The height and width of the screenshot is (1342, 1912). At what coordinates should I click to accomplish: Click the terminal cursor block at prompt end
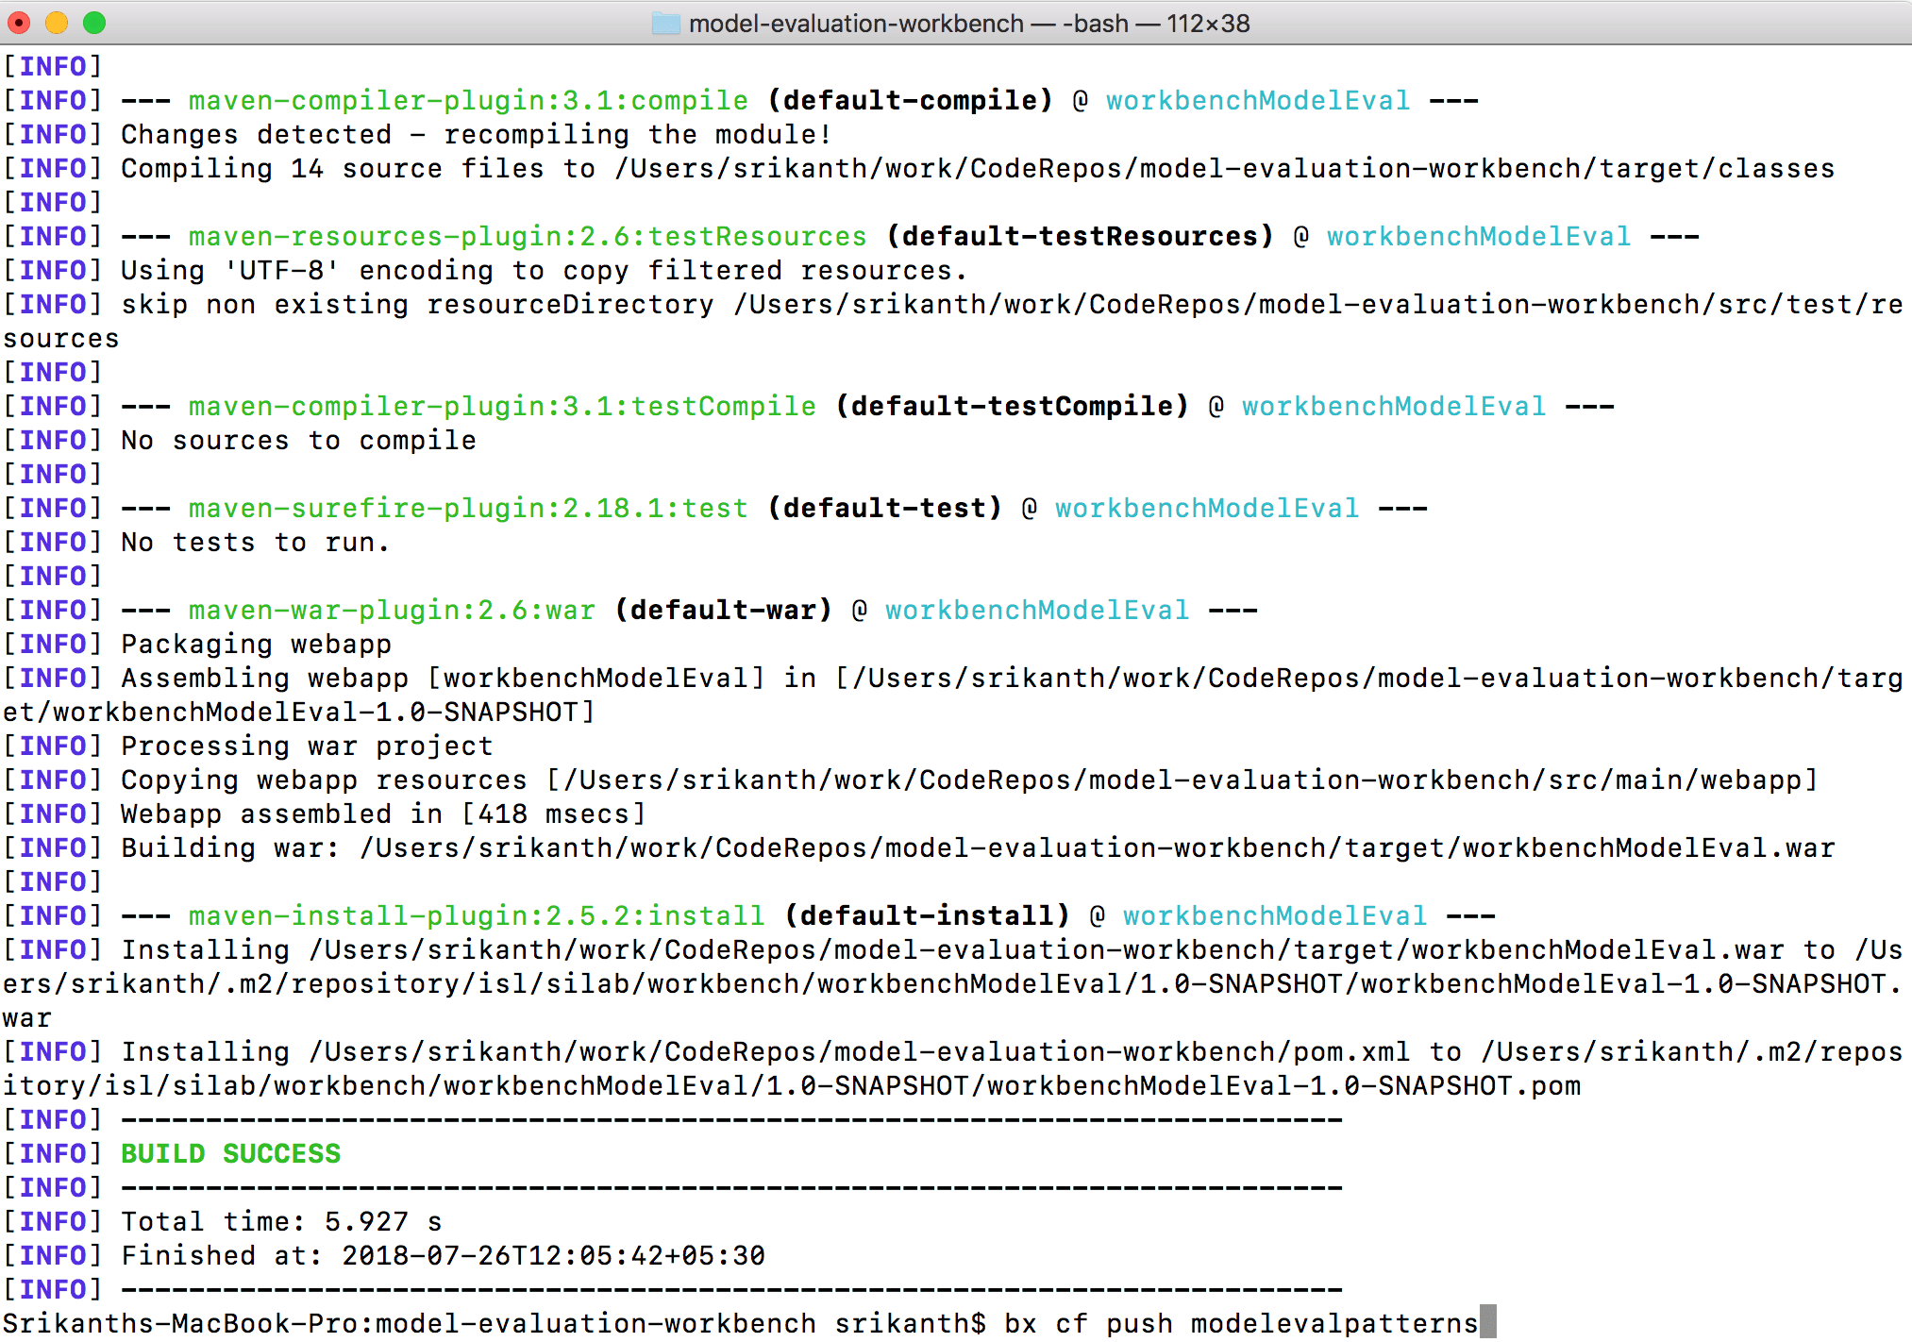1488,1323
